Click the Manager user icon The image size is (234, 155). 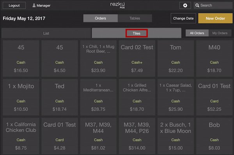[x=34, y=5]
